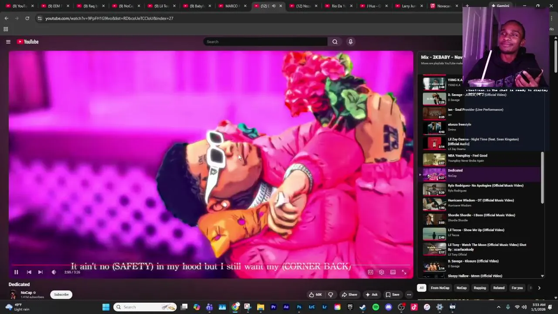Show more filter chips with right arrow

539,288
